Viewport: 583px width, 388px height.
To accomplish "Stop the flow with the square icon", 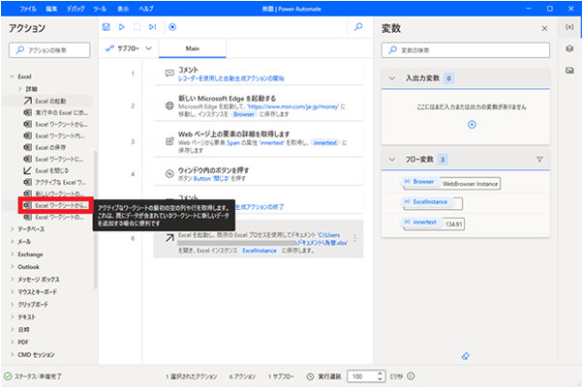I will coord(137,27).
